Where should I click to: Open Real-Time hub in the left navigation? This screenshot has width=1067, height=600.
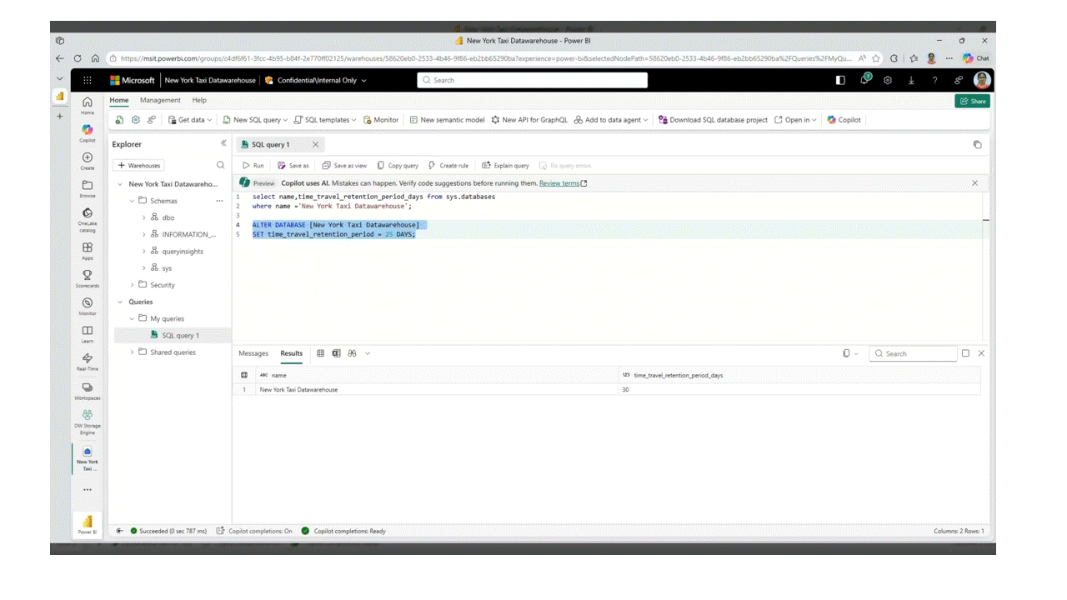pos(88,362)
